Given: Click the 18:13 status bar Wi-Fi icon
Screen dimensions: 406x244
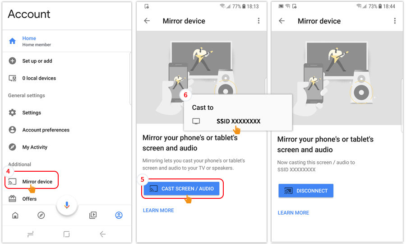Looking at the screenshot, I should (222, 6).
